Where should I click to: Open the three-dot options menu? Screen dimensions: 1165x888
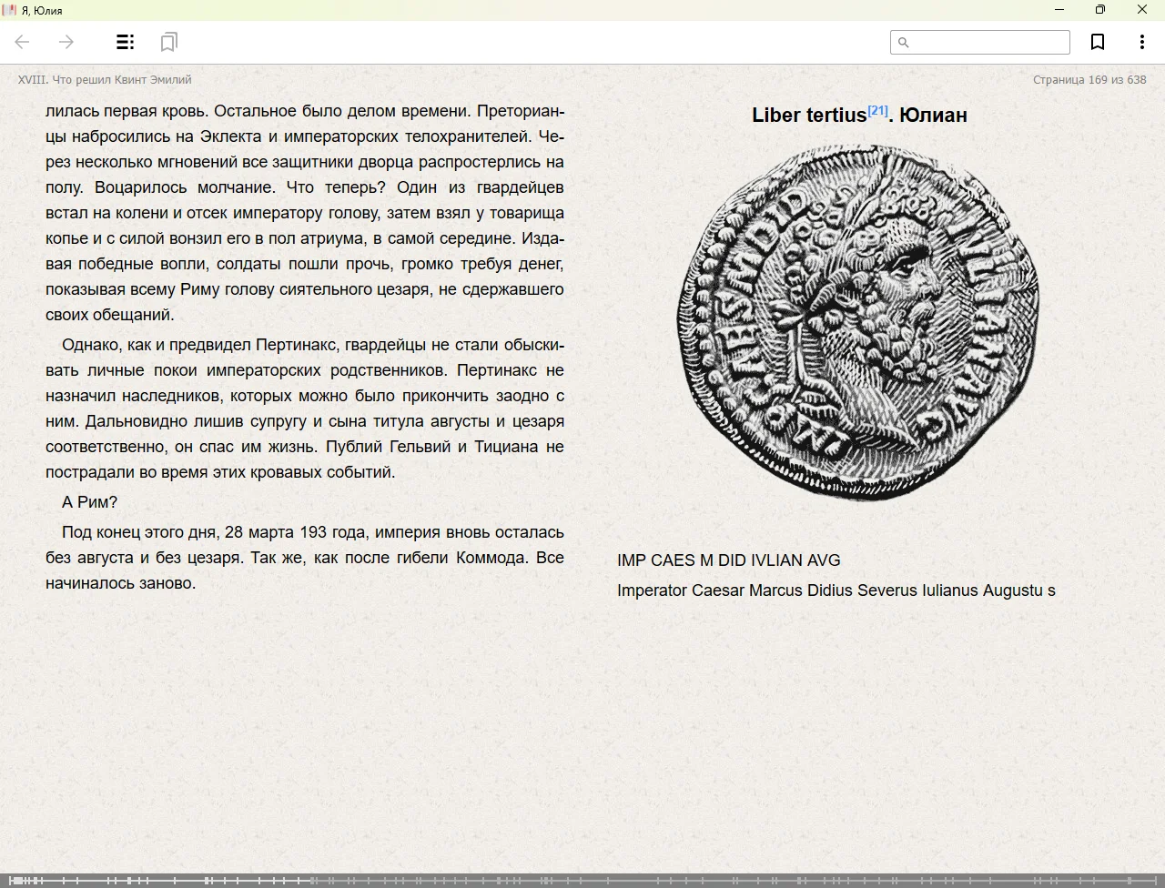[1141, 42]
